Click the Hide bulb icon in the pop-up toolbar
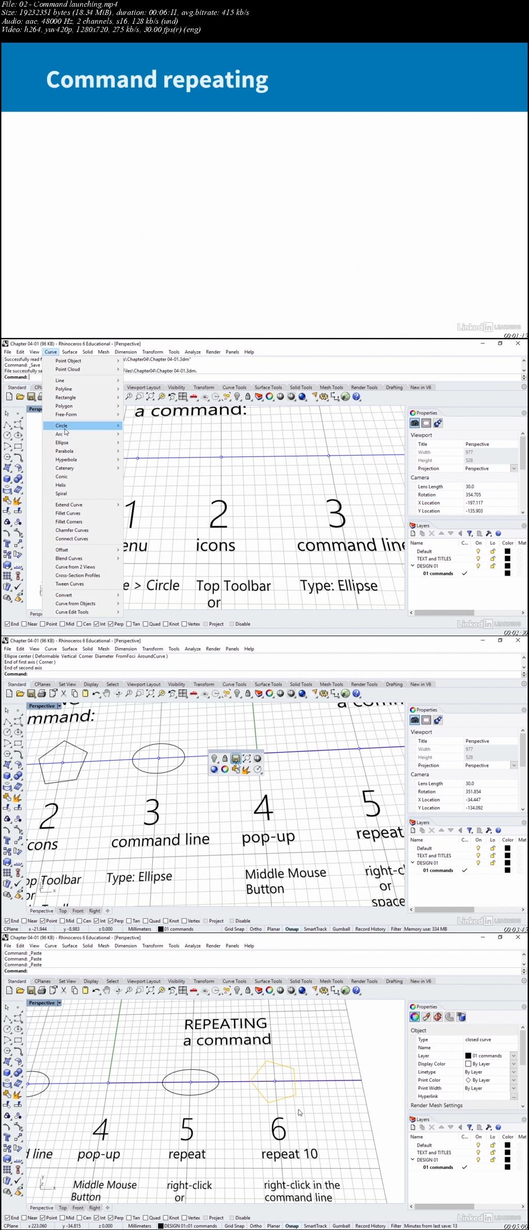The height and width of the screenshot is (1230, 529). (214, 759)
